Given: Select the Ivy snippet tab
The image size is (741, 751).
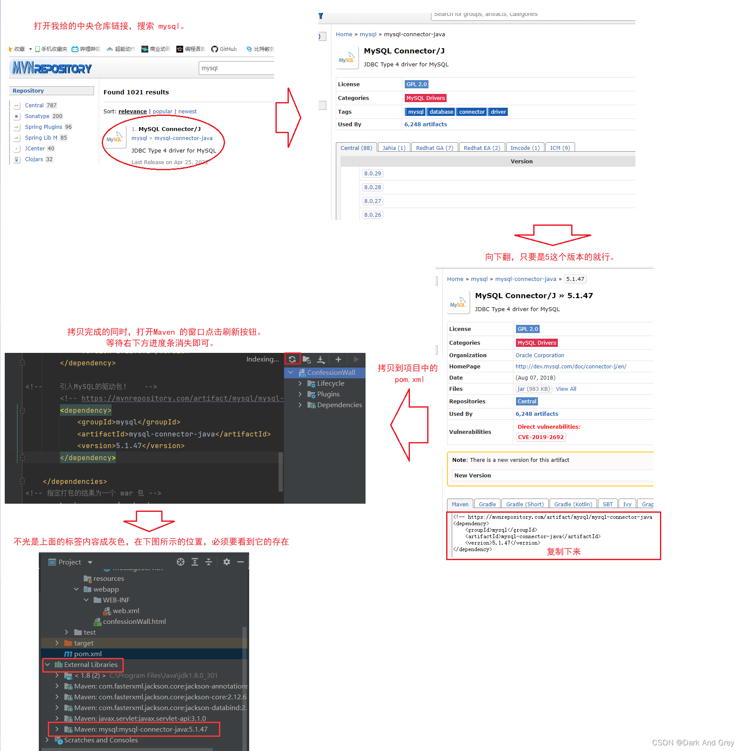Looking at the screenshot, I should (627, 504).
